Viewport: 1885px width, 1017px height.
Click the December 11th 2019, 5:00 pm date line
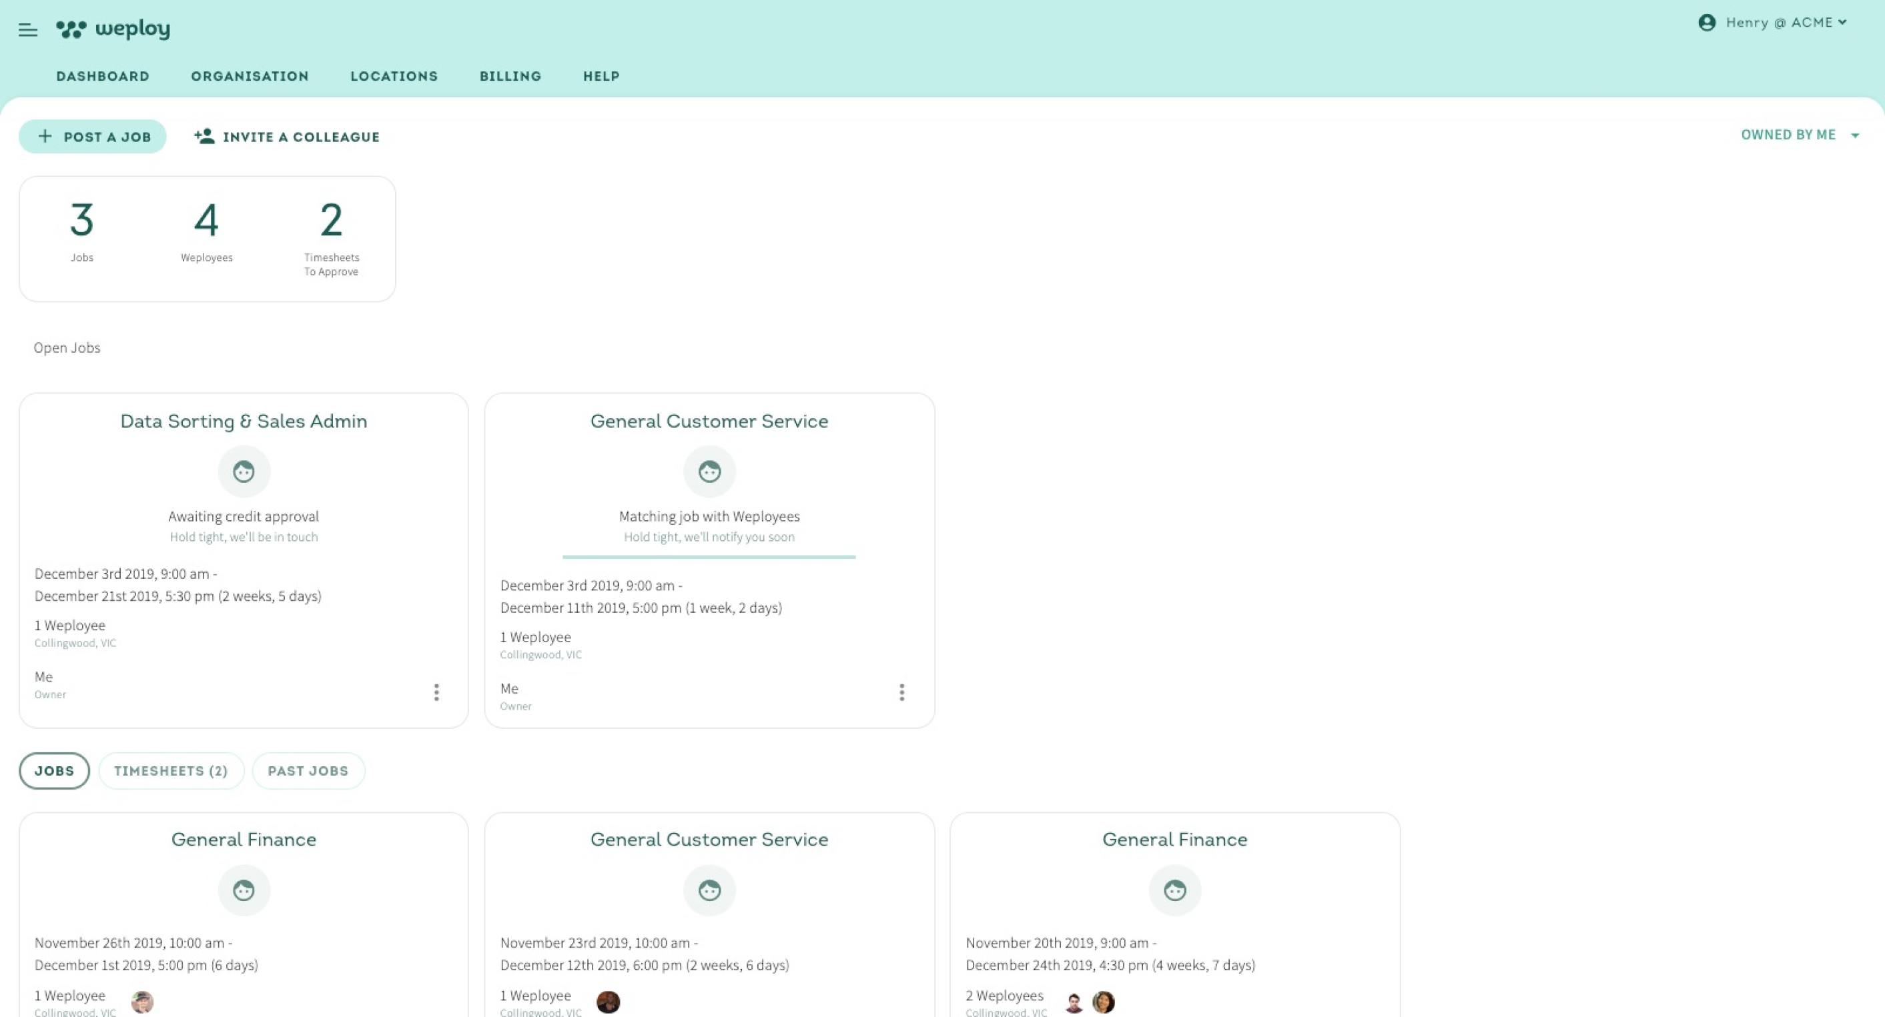click(641, 608)
